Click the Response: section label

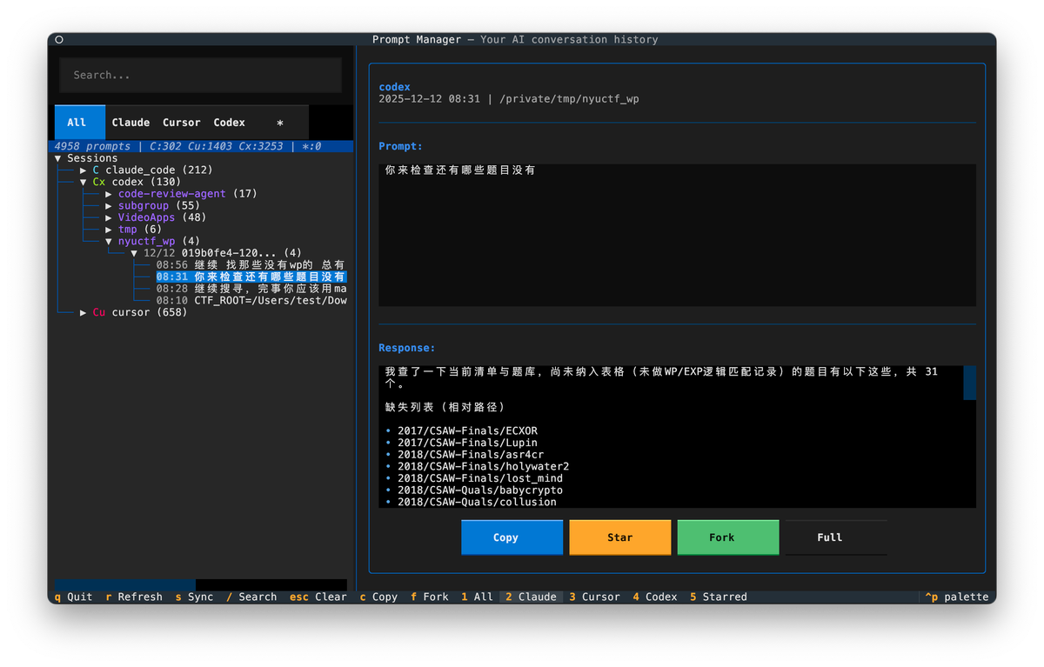[x=406, y=348]
